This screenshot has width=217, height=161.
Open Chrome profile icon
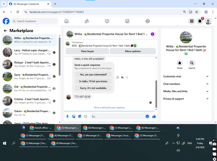click(x=206, y=12)
